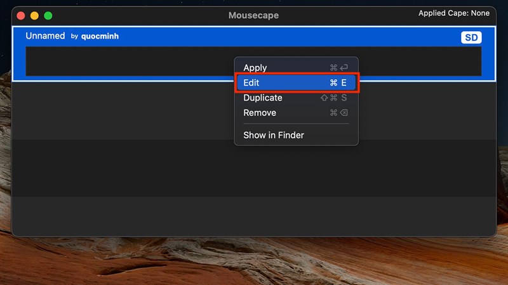This screenshot has width=508, height=285.
Task: Close the Mousecape window with red button
Action: click(x=21, y=15)
